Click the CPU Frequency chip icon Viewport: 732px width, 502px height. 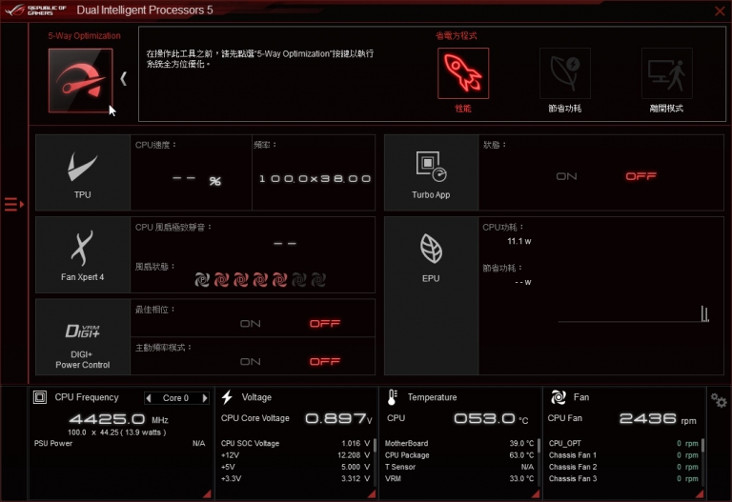pyautogui.click(x=40, y=397)
